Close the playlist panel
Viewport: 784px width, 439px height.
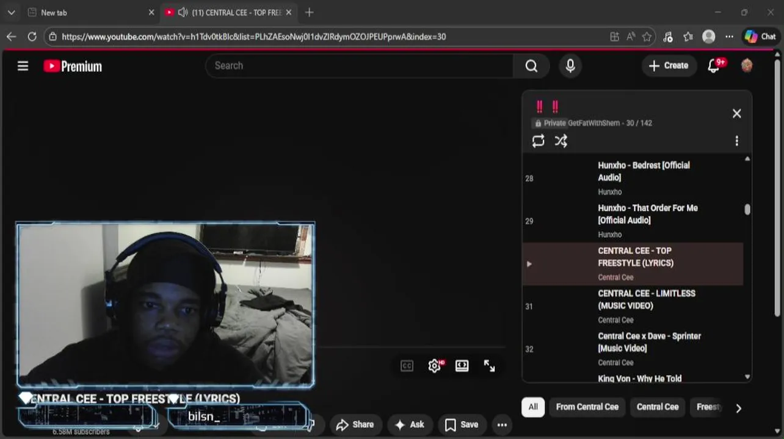click(x=736, y=113)
